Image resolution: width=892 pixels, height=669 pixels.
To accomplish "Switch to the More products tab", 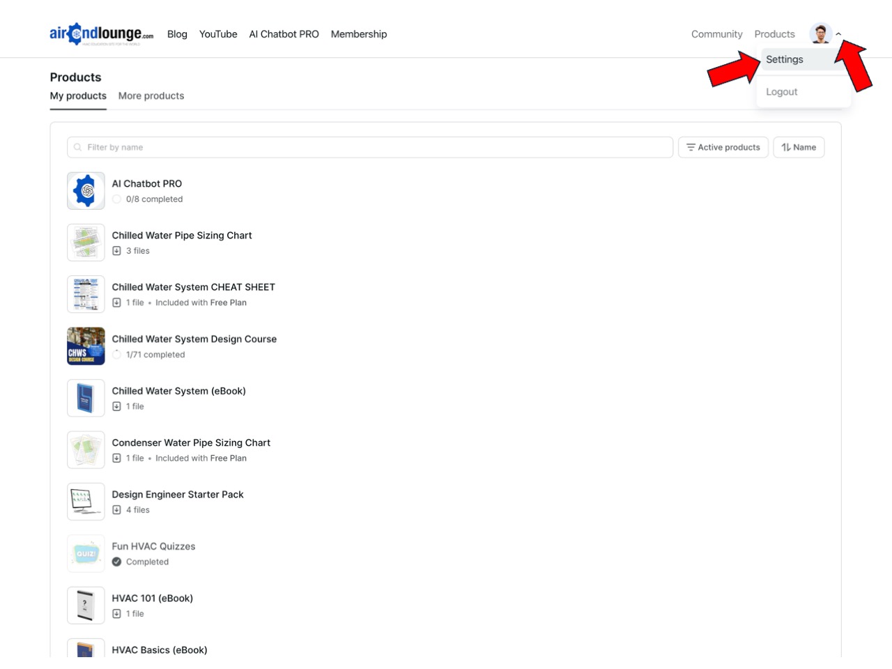I will [x=151, y=96].
